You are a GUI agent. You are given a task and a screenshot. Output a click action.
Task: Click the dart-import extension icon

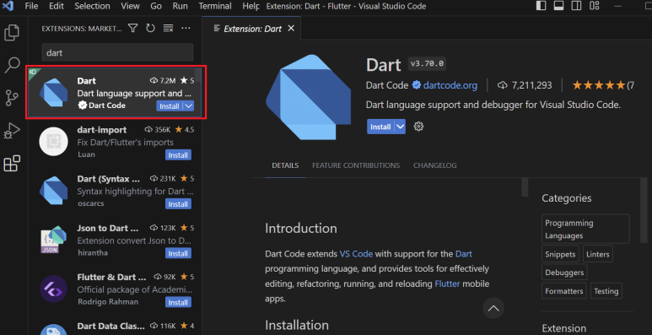53,142
